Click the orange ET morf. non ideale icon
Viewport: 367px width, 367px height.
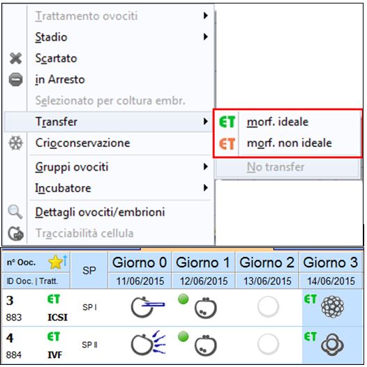(x=227, y=143)
